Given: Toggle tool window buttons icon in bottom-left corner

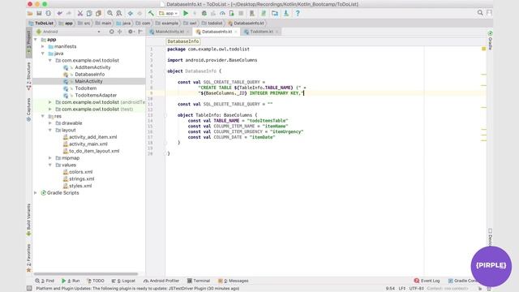Looking at the screenshot, I should coord(29,289).
